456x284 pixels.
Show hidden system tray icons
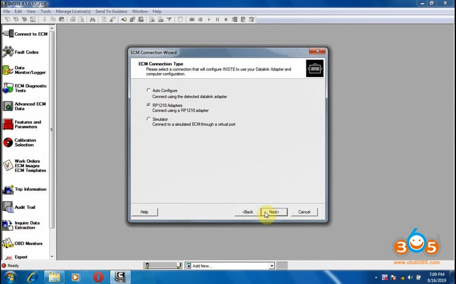coord(376,277)
